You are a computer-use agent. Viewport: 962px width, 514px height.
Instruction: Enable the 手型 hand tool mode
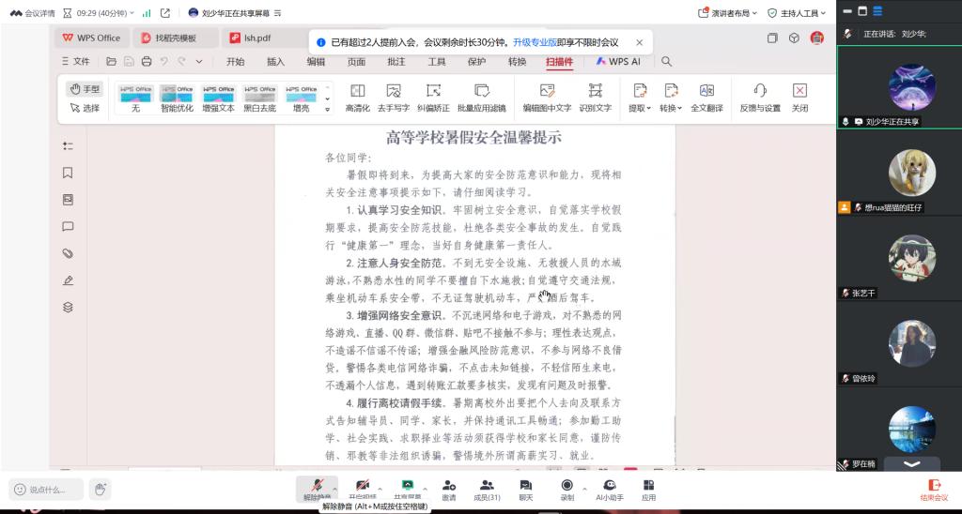point(85,89)
